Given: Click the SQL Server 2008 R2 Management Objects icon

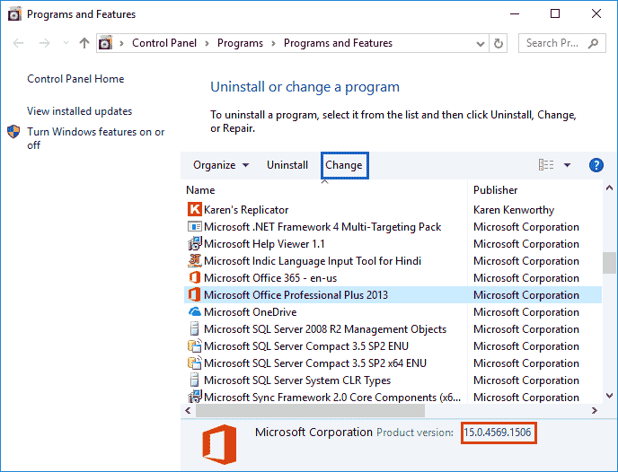Looking at the screenshot, I should click(x=194, y=328).
